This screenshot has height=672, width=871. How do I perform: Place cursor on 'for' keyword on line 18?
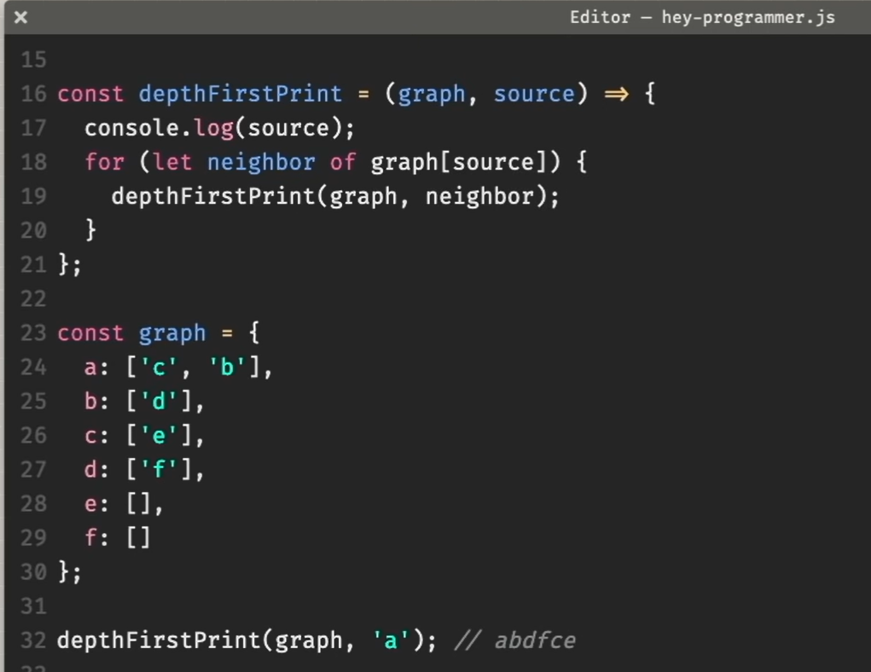104,162
